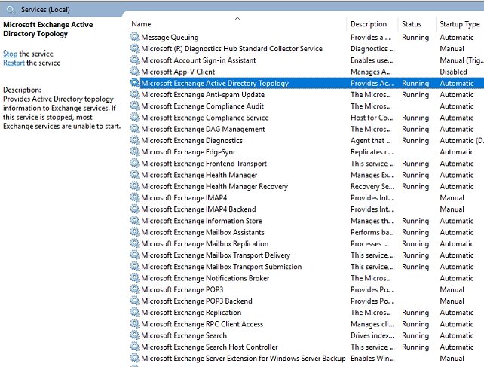Click Disabled startup type of App-V Client

(x=453, y=72)
